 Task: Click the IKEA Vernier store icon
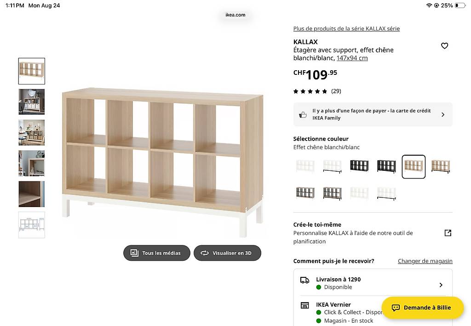(304, 305)
